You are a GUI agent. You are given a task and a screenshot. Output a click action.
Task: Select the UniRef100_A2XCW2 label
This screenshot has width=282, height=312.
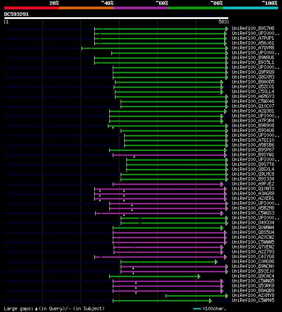coord(253,237)
